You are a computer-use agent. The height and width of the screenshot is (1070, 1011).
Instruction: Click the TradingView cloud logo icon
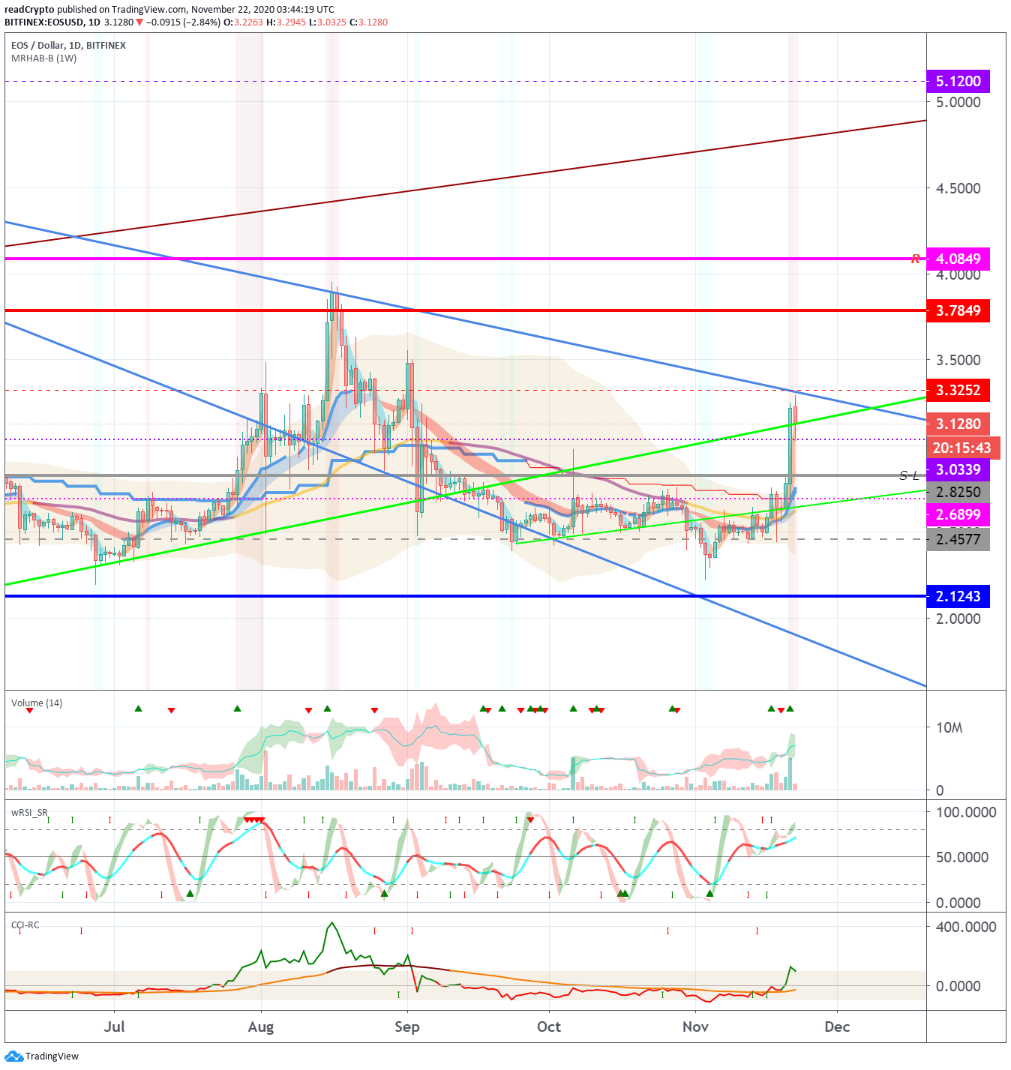pos(14,1056)
